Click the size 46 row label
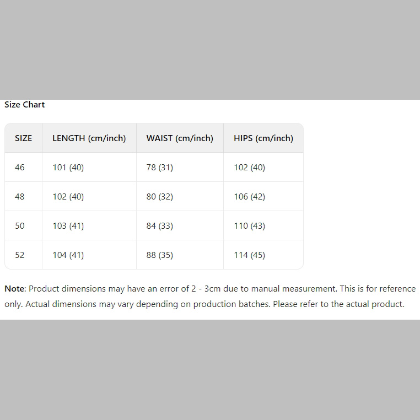Image resolution: width=420 pixels, height=420 pixels. (x=20, y=168)
